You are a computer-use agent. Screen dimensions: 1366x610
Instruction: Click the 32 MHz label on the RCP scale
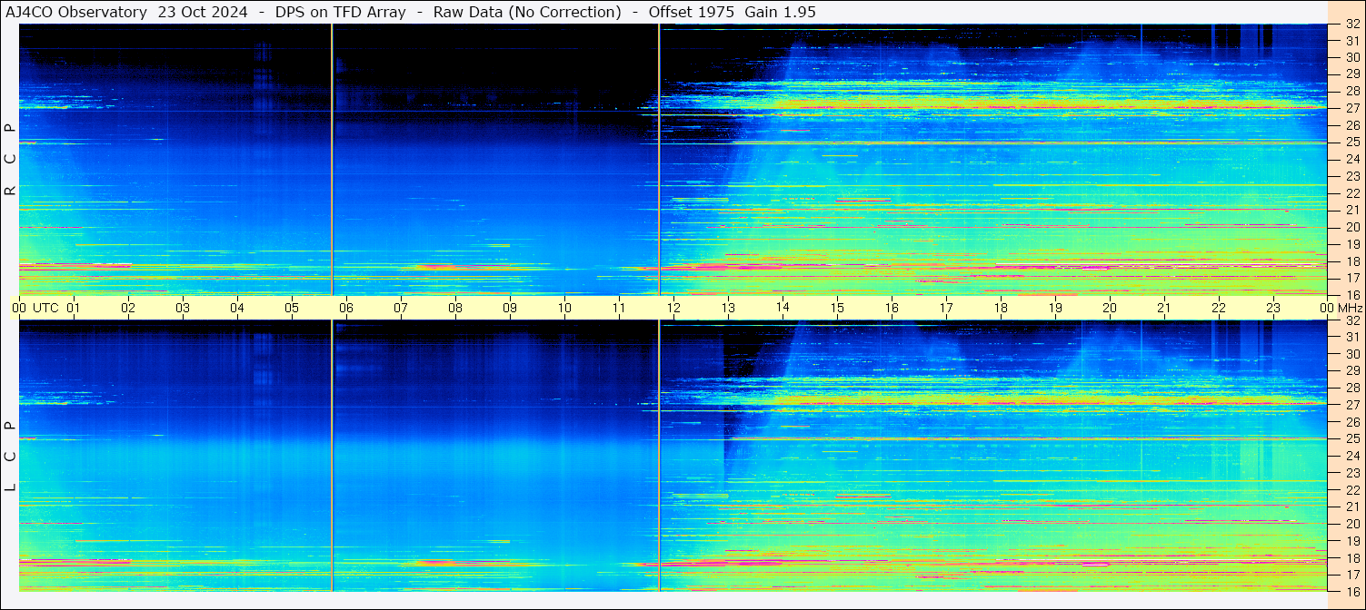[x=1352, y=25]
